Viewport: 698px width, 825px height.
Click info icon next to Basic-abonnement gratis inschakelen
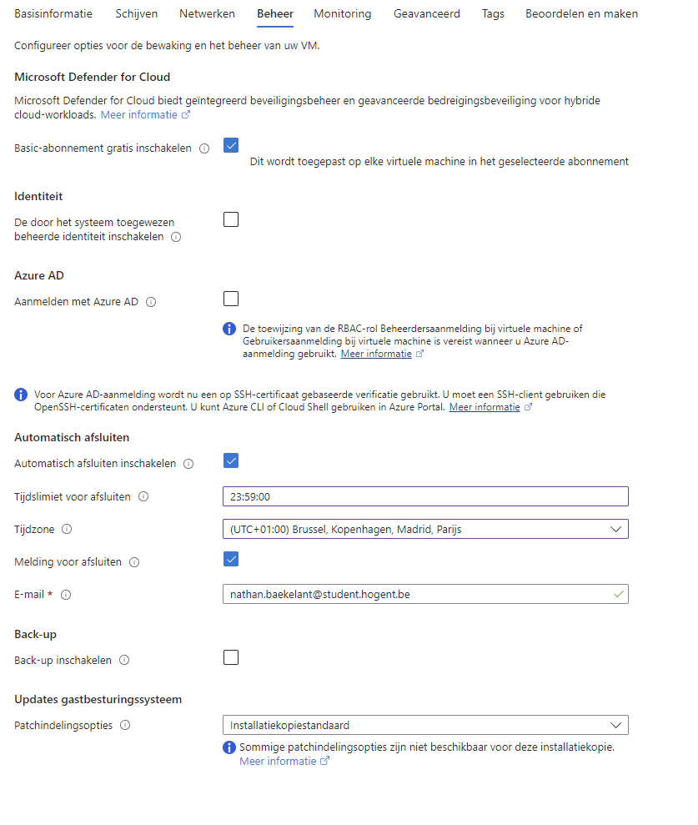[x=204, y=148]
